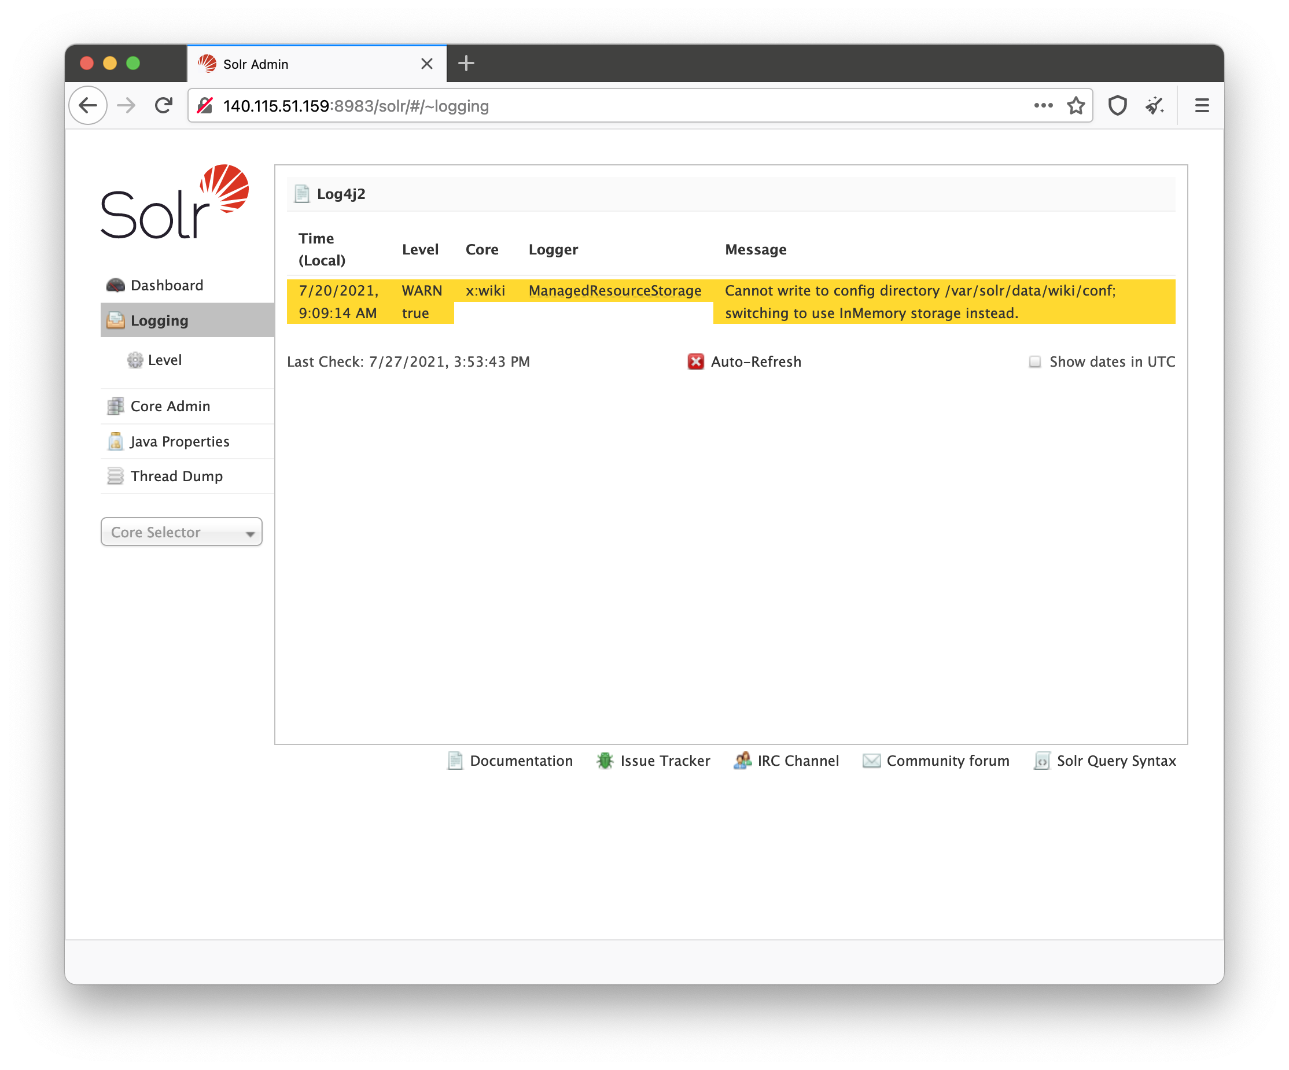Click the extension broom icon in toolbar
1289x1070 pixels.
click(x=1155, y=105)
